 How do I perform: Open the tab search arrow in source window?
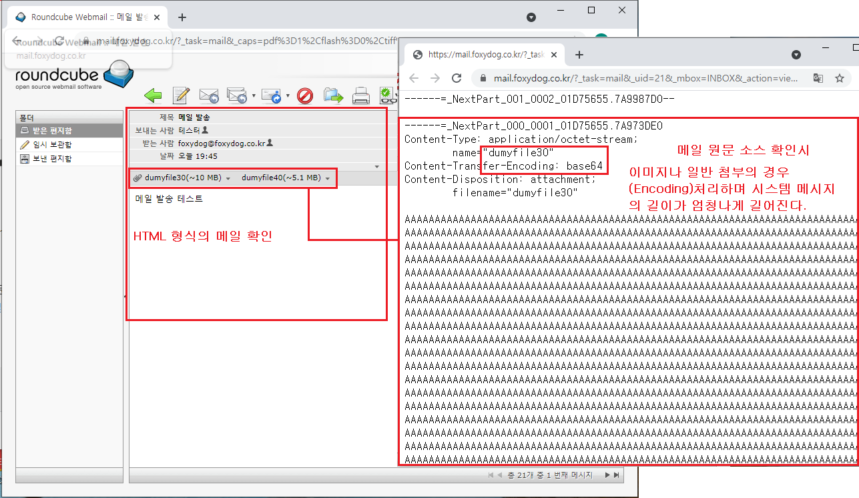796,55
